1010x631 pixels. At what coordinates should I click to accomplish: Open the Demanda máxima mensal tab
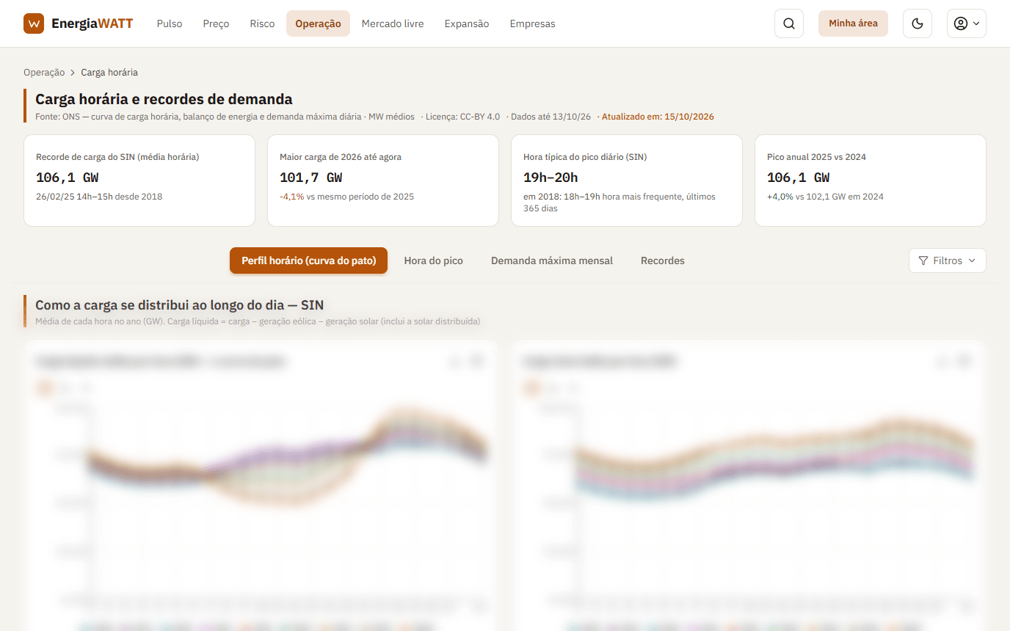[552, 260]
